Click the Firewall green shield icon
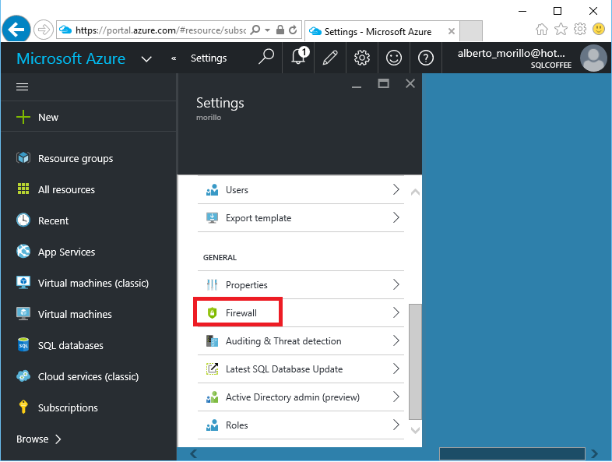The image size is (612, 462). 212,312
